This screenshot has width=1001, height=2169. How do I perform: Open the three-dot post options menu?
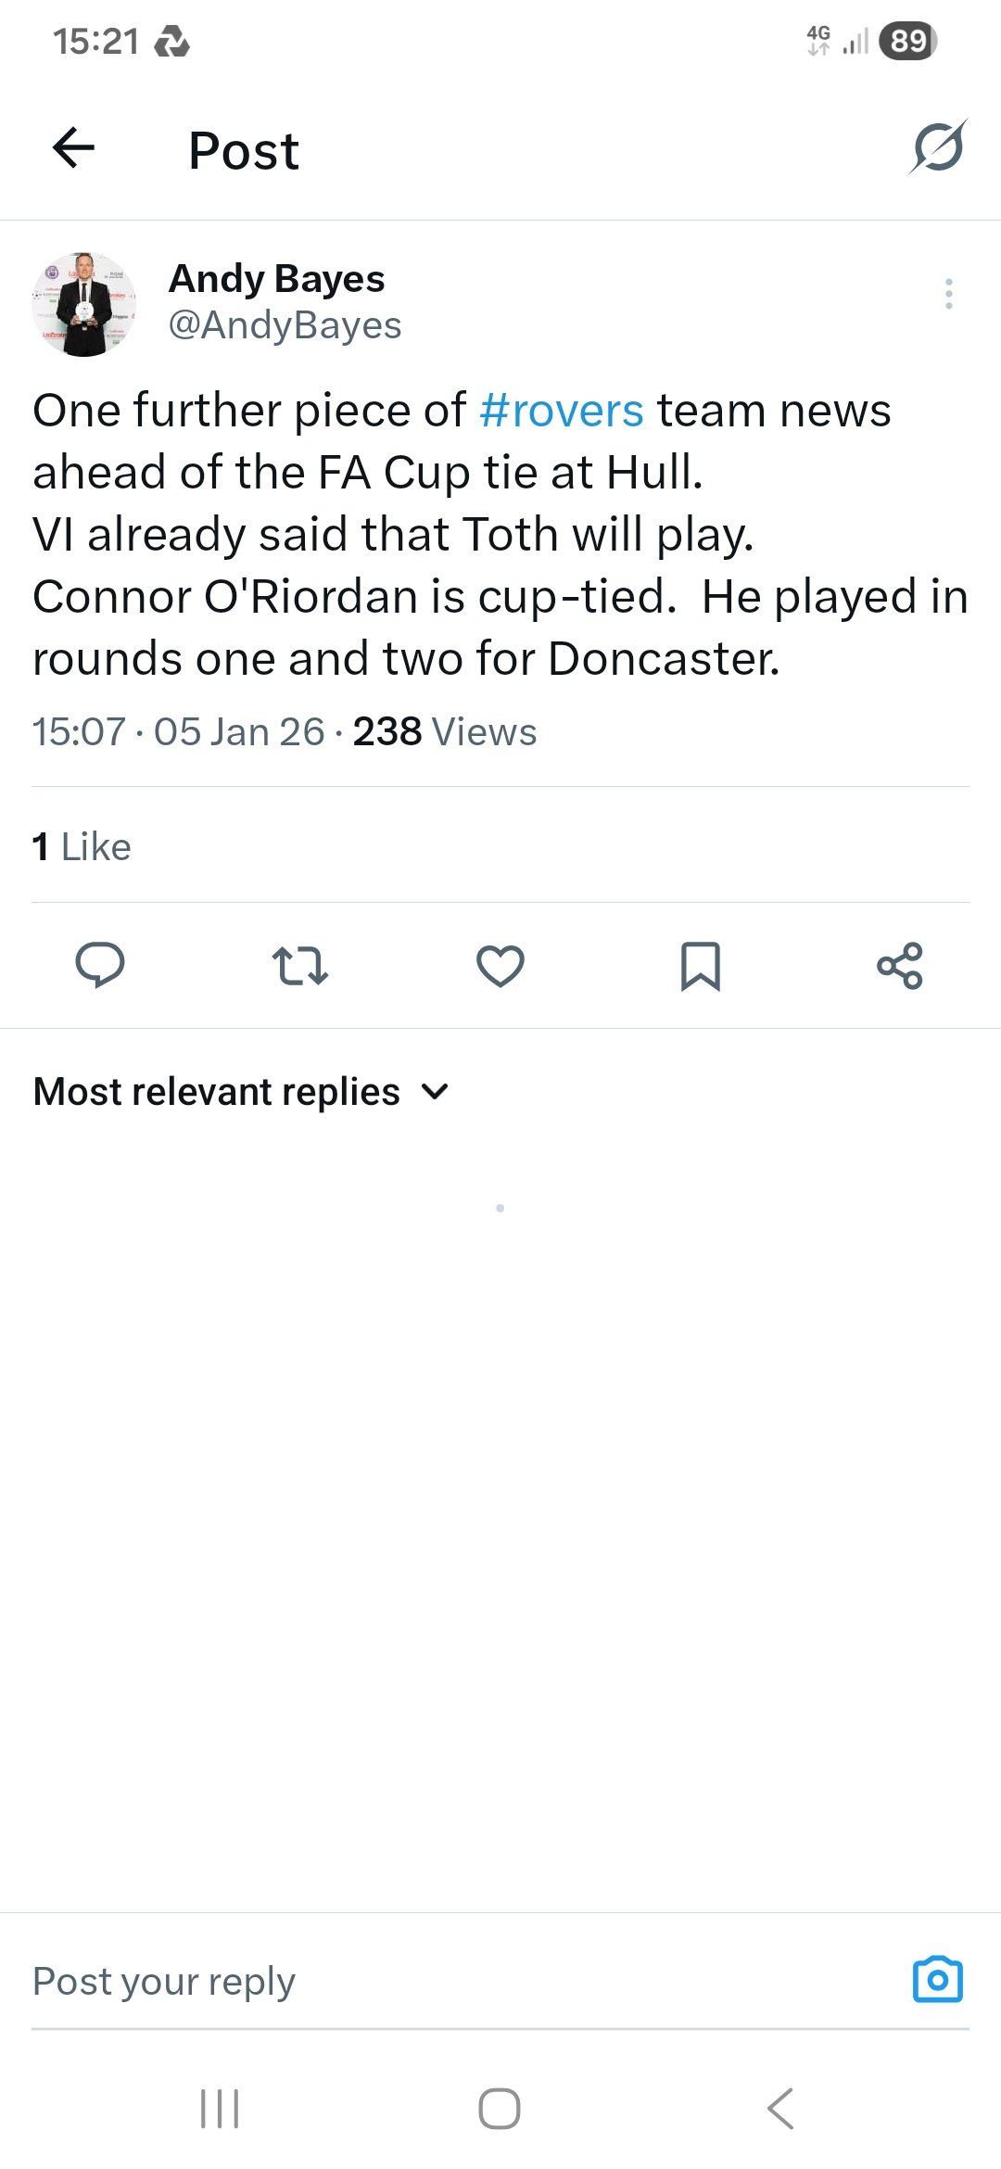948,294
